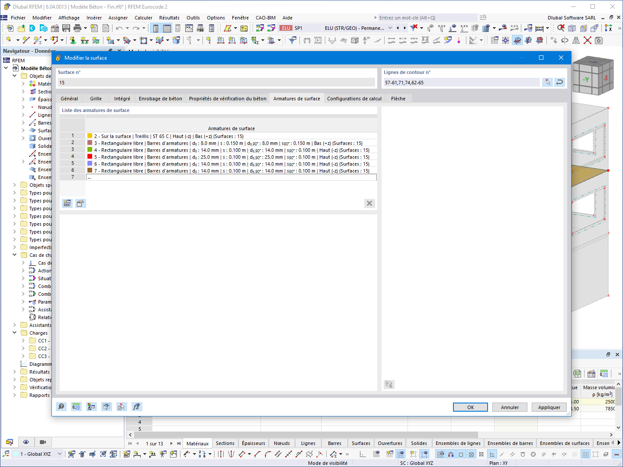This screenshot has width=623, height=467.
Task: Click the mirror tool icon in toolbar
Action: [576, 40]
